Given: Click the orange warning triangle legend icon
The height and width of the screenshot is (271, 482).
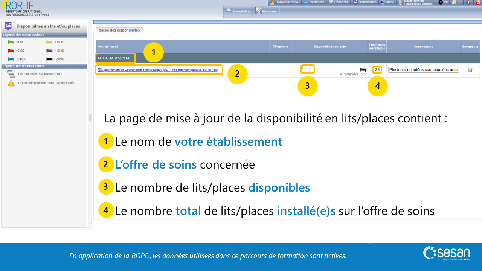Looking at the screenshot, I should (11, 83).
